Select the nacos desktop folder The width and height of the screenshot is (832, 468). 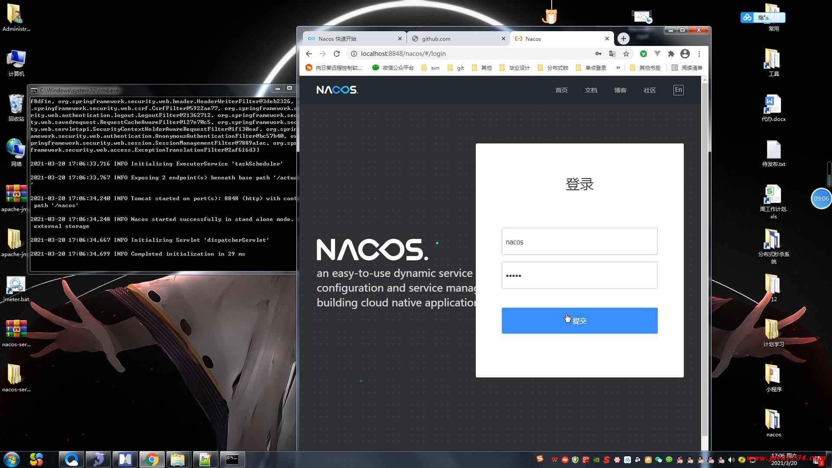click(x=773, y=423)
